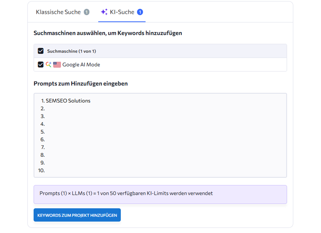This screenshot has width=321, height=233.
Task: Open the KI-Suche tab
Action: (x=122, y=12)
